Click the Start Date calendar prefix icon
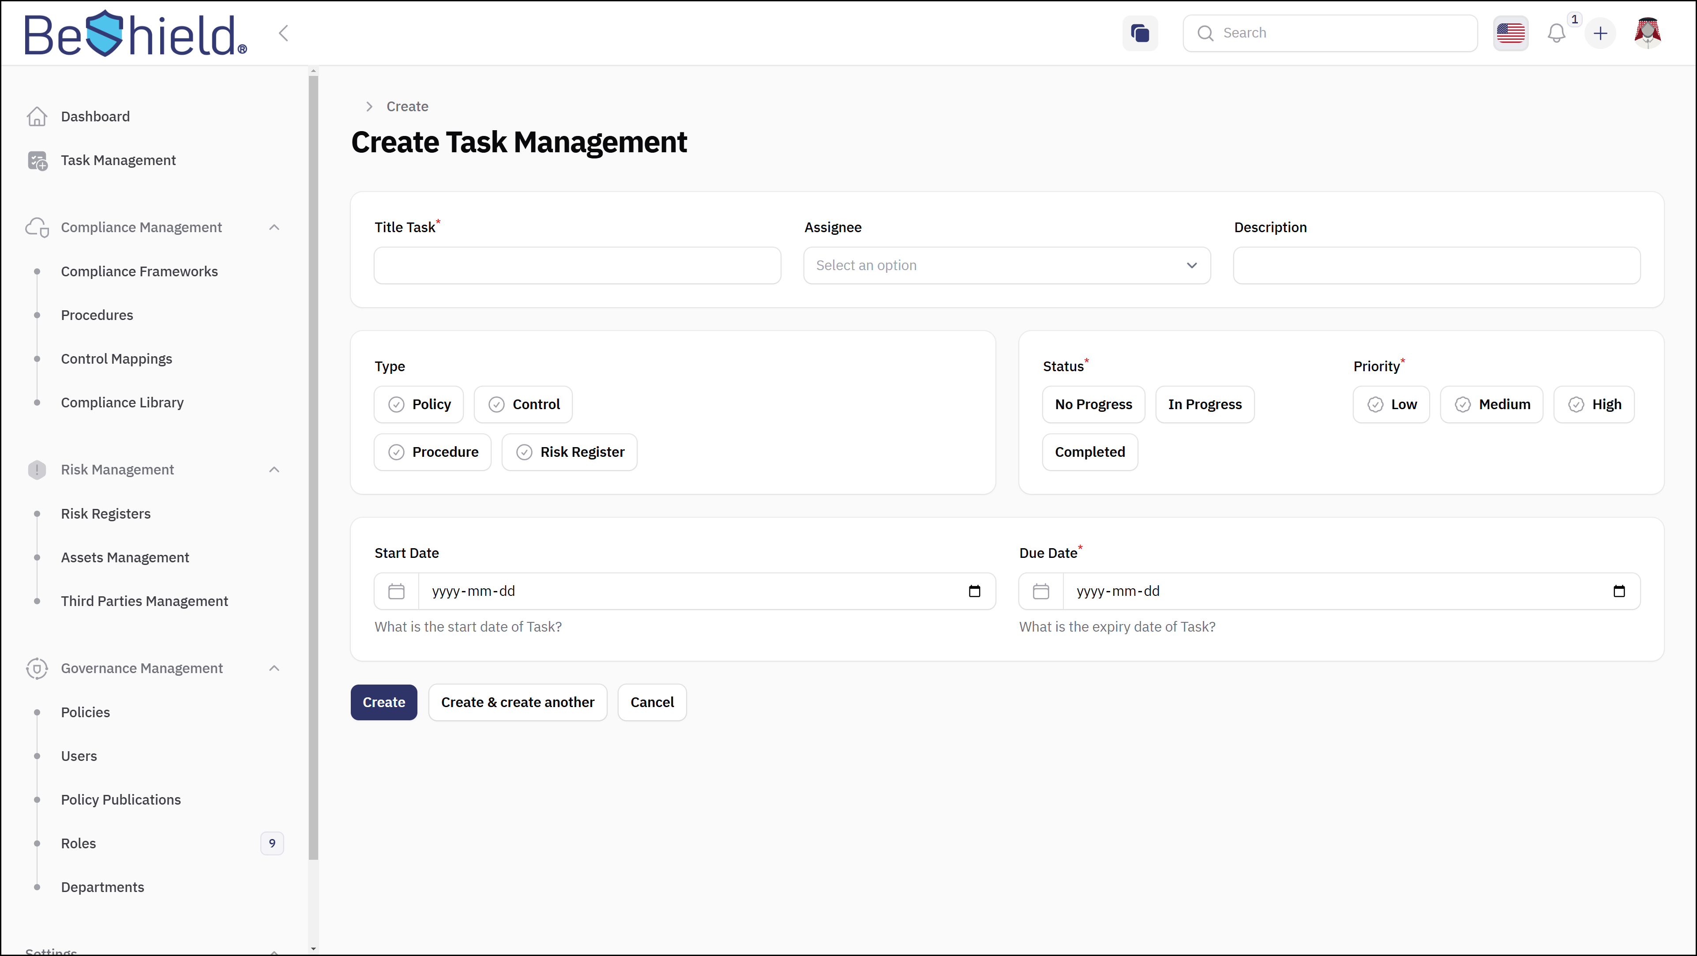Image resolution: width=1697 pixels, height=956 pixels. point(397,591)
